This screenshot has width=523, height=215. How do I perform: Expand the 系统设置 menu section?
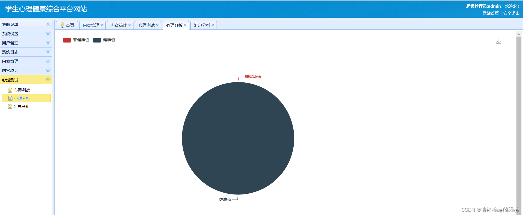(x=48, y=34)
